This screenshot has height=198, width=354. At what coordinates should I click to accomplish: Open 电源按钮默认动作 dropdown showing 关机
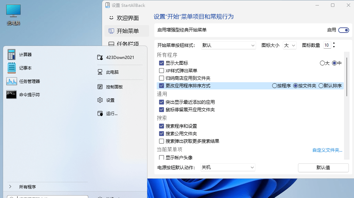228,168
